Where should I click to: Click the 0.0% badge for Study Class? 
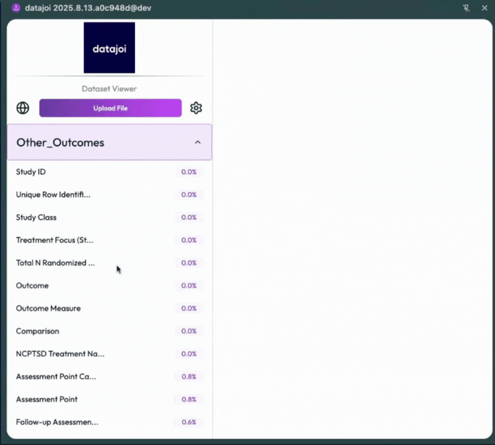[189, 217]
